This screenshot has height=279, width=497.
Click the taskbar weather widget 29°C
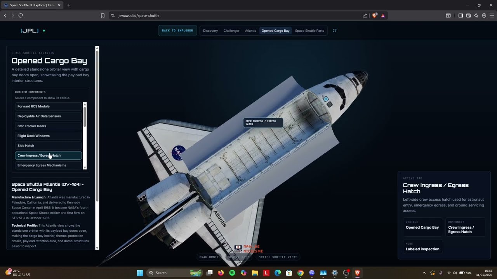click(x=18, y=273)
